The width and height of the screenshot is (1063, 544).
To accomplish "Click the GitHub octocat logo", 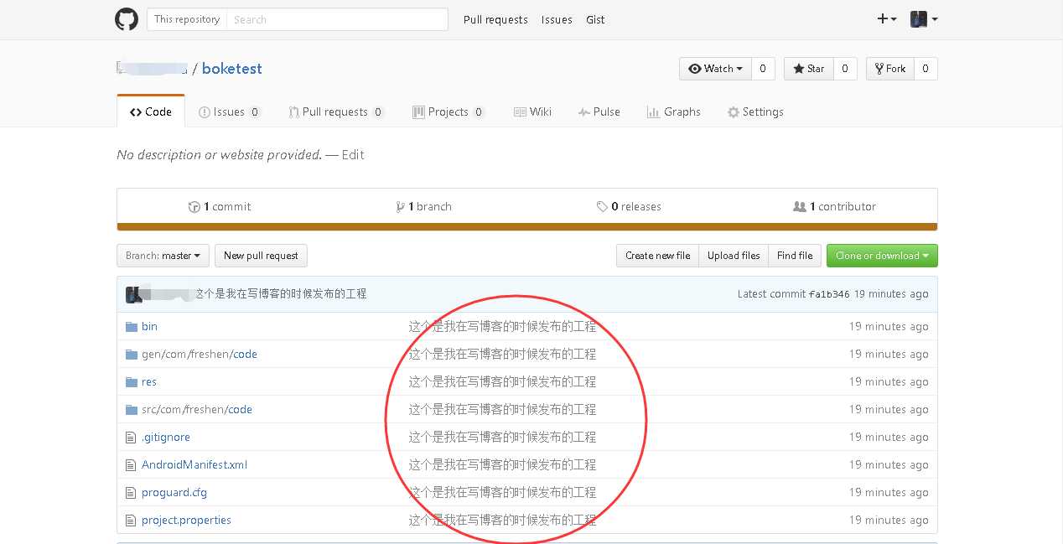I will (127, 19).
